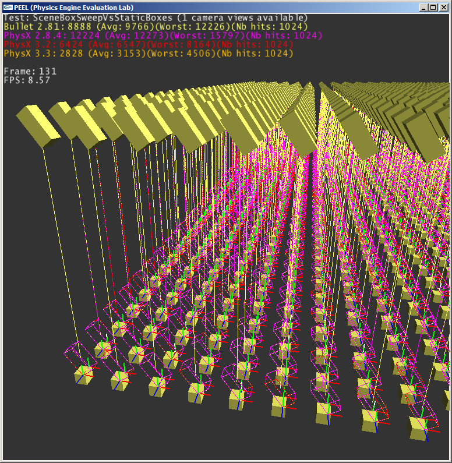Click the Bullet 2.81 results line
The height and width of the screenshot is (463, 452).
tap(156, 27)
